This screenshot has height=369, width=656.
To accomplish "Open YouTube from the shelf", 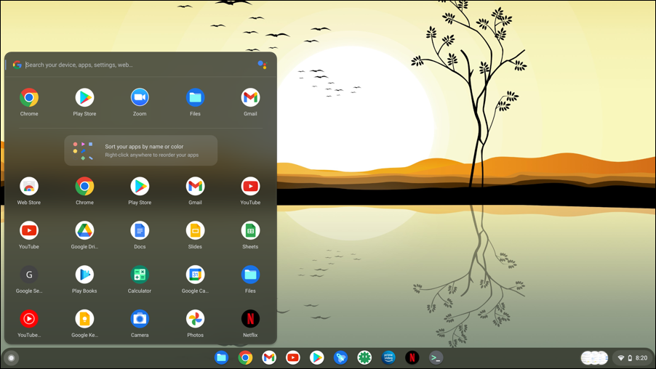I will (x=293, y=357).
